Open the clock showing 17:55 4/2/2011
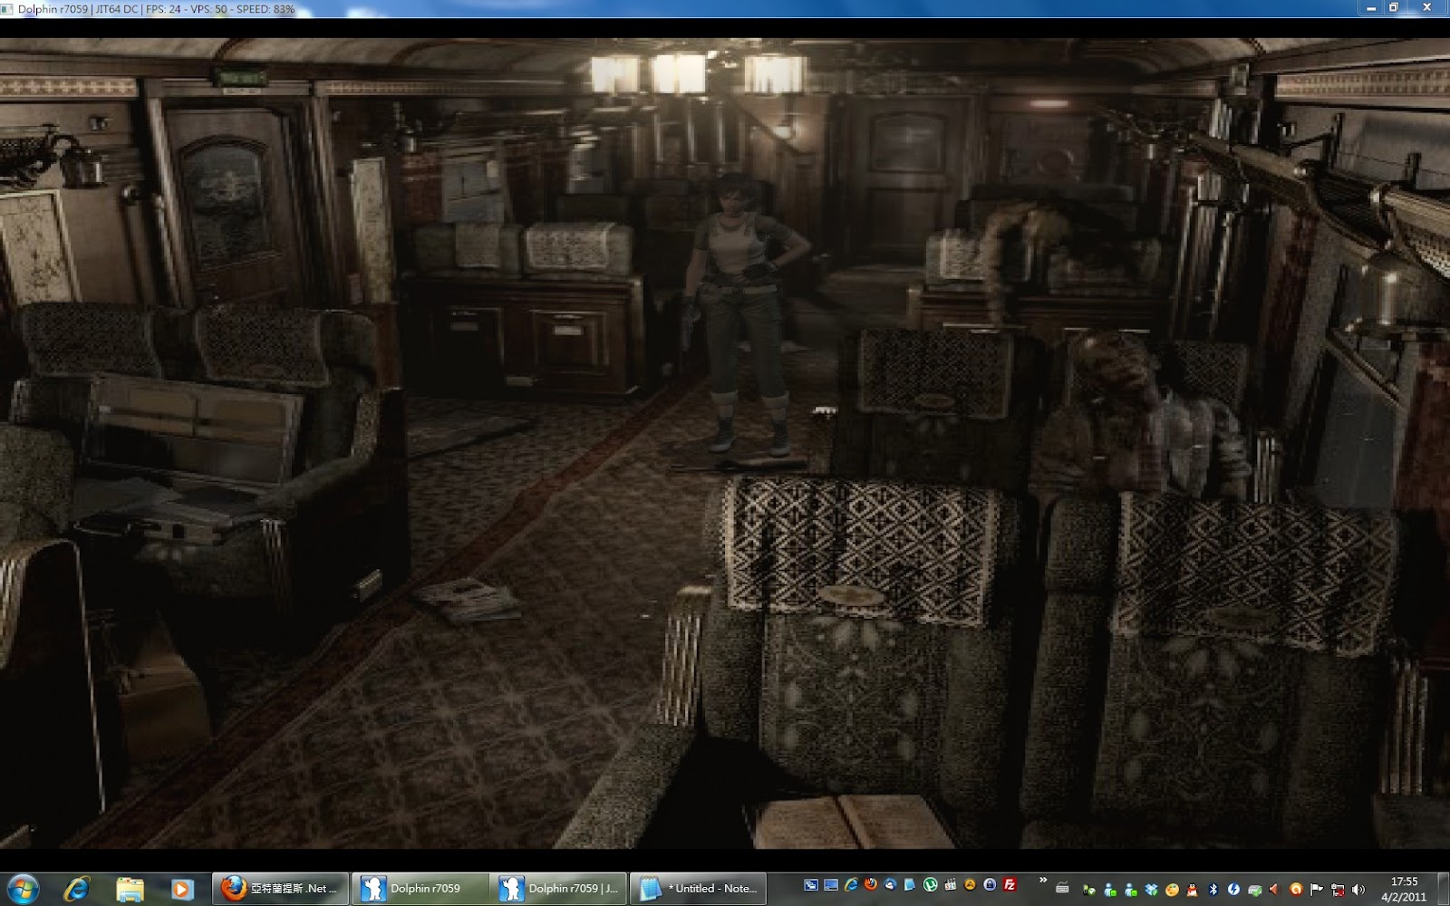 [x=1404, y=889]
